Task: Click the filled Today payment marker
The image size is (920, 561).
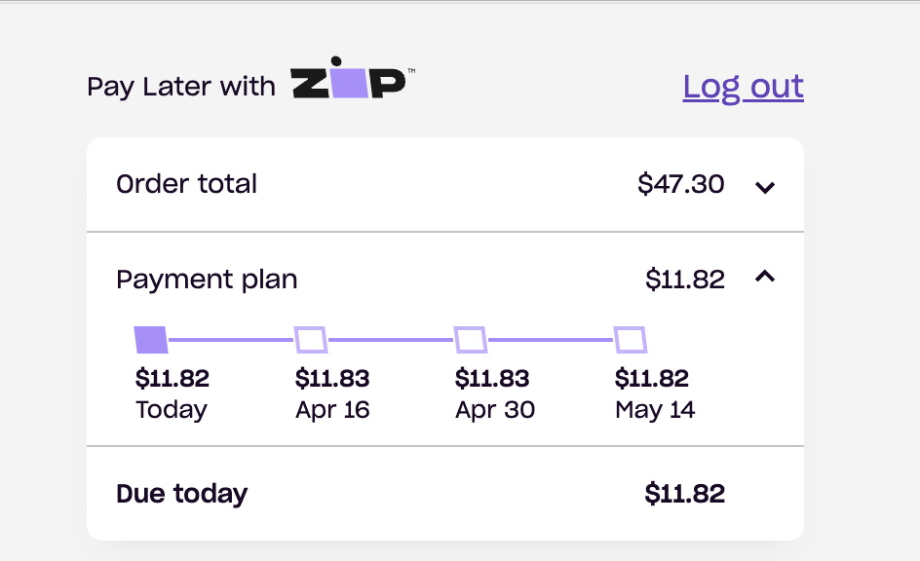Action: pyautogui.click(x=151, y=340)
